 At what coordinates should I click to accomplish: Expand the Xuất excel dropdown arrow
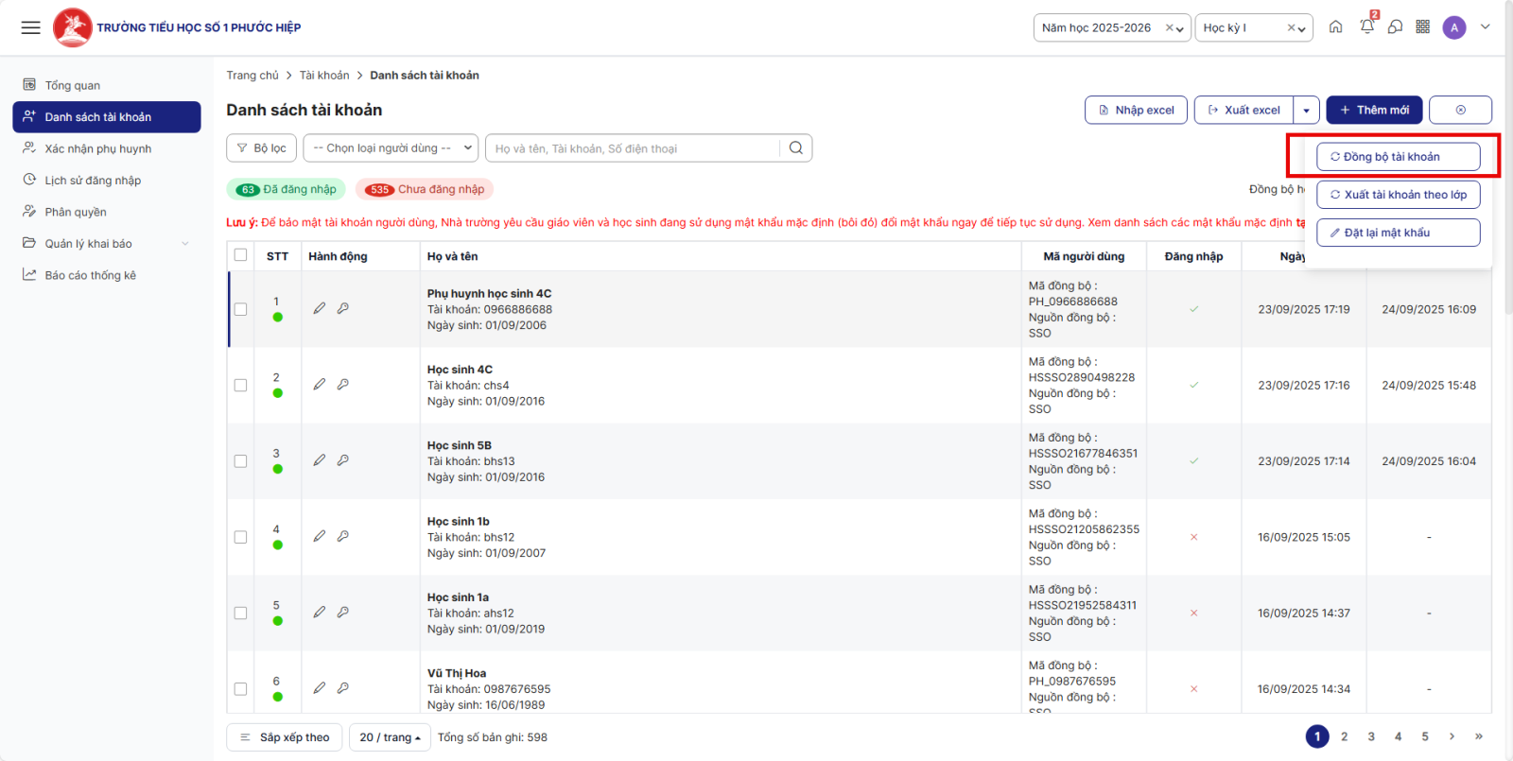1306,111
